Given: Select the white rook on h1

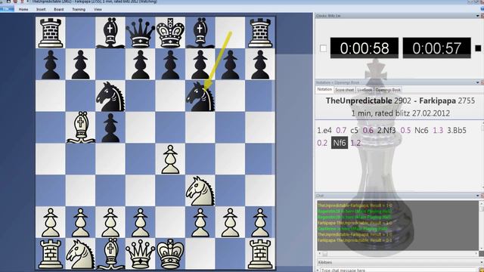Looking at the screenshot, I should tap(260, 254).
